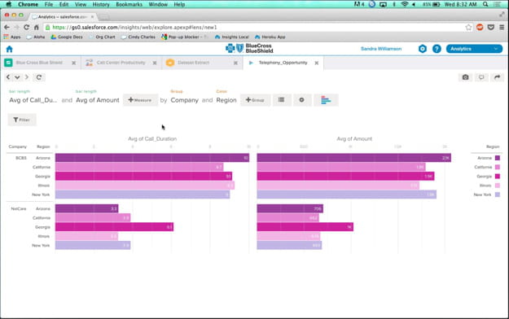Select BCBS Arizona Avg of Amount bar
Screen dimensions: 509x319
pyautogui.click(x=353, y=158)
